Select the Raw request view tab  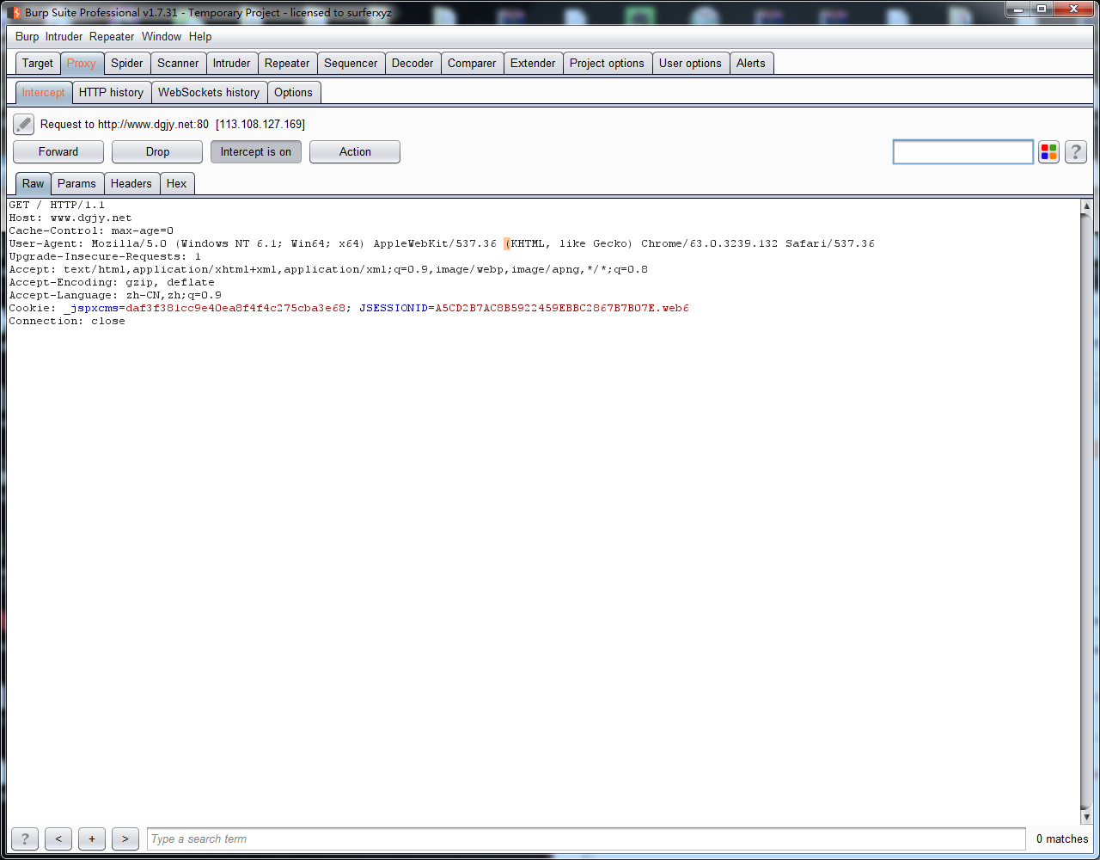click(34, 184)
